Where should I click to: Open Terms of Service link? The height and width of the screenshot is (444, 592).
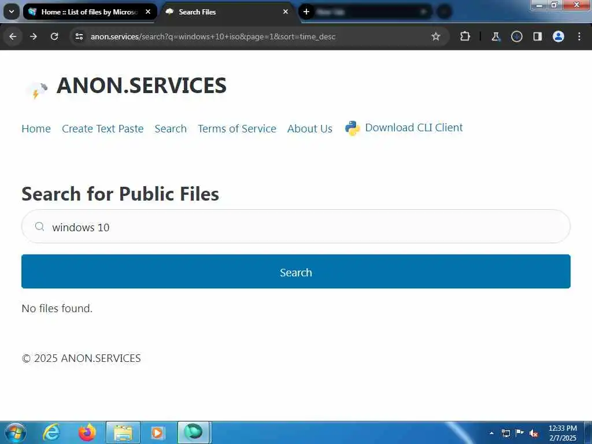pyautogui.click(x=237, y=129)
